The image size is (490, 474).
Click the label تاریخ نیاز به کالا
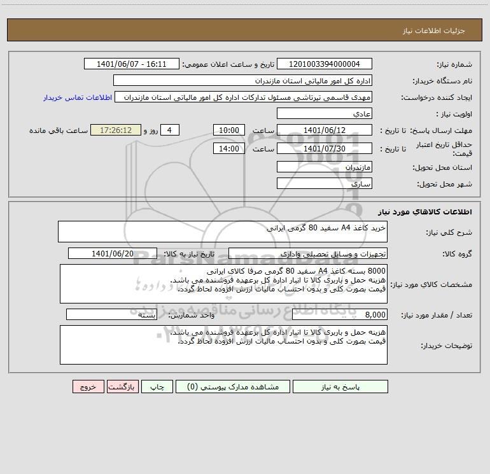[x=190, y=254]
